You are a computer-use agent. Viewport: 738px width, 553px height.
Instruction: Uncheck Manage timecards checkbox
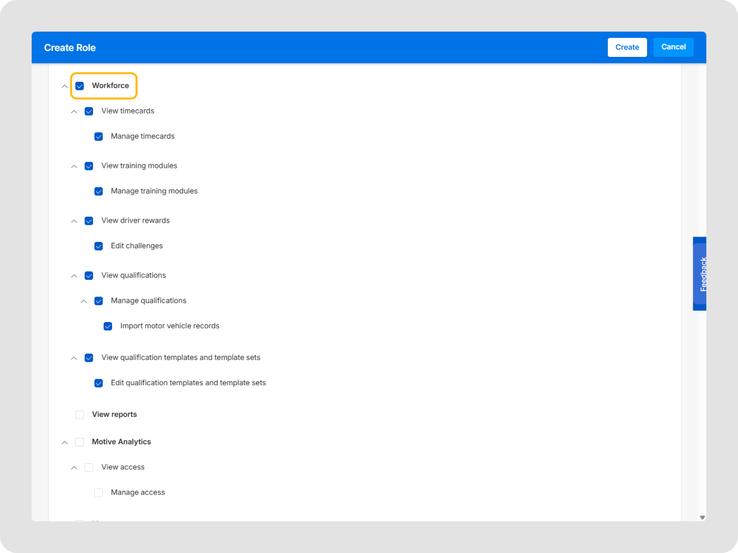(x=98, y=136)
